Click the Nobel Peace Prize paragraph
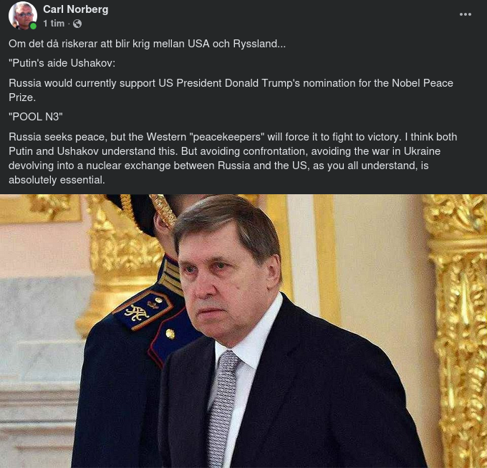Image resolution: width=487 pixels, height=468 pixels. click(231, 90)
